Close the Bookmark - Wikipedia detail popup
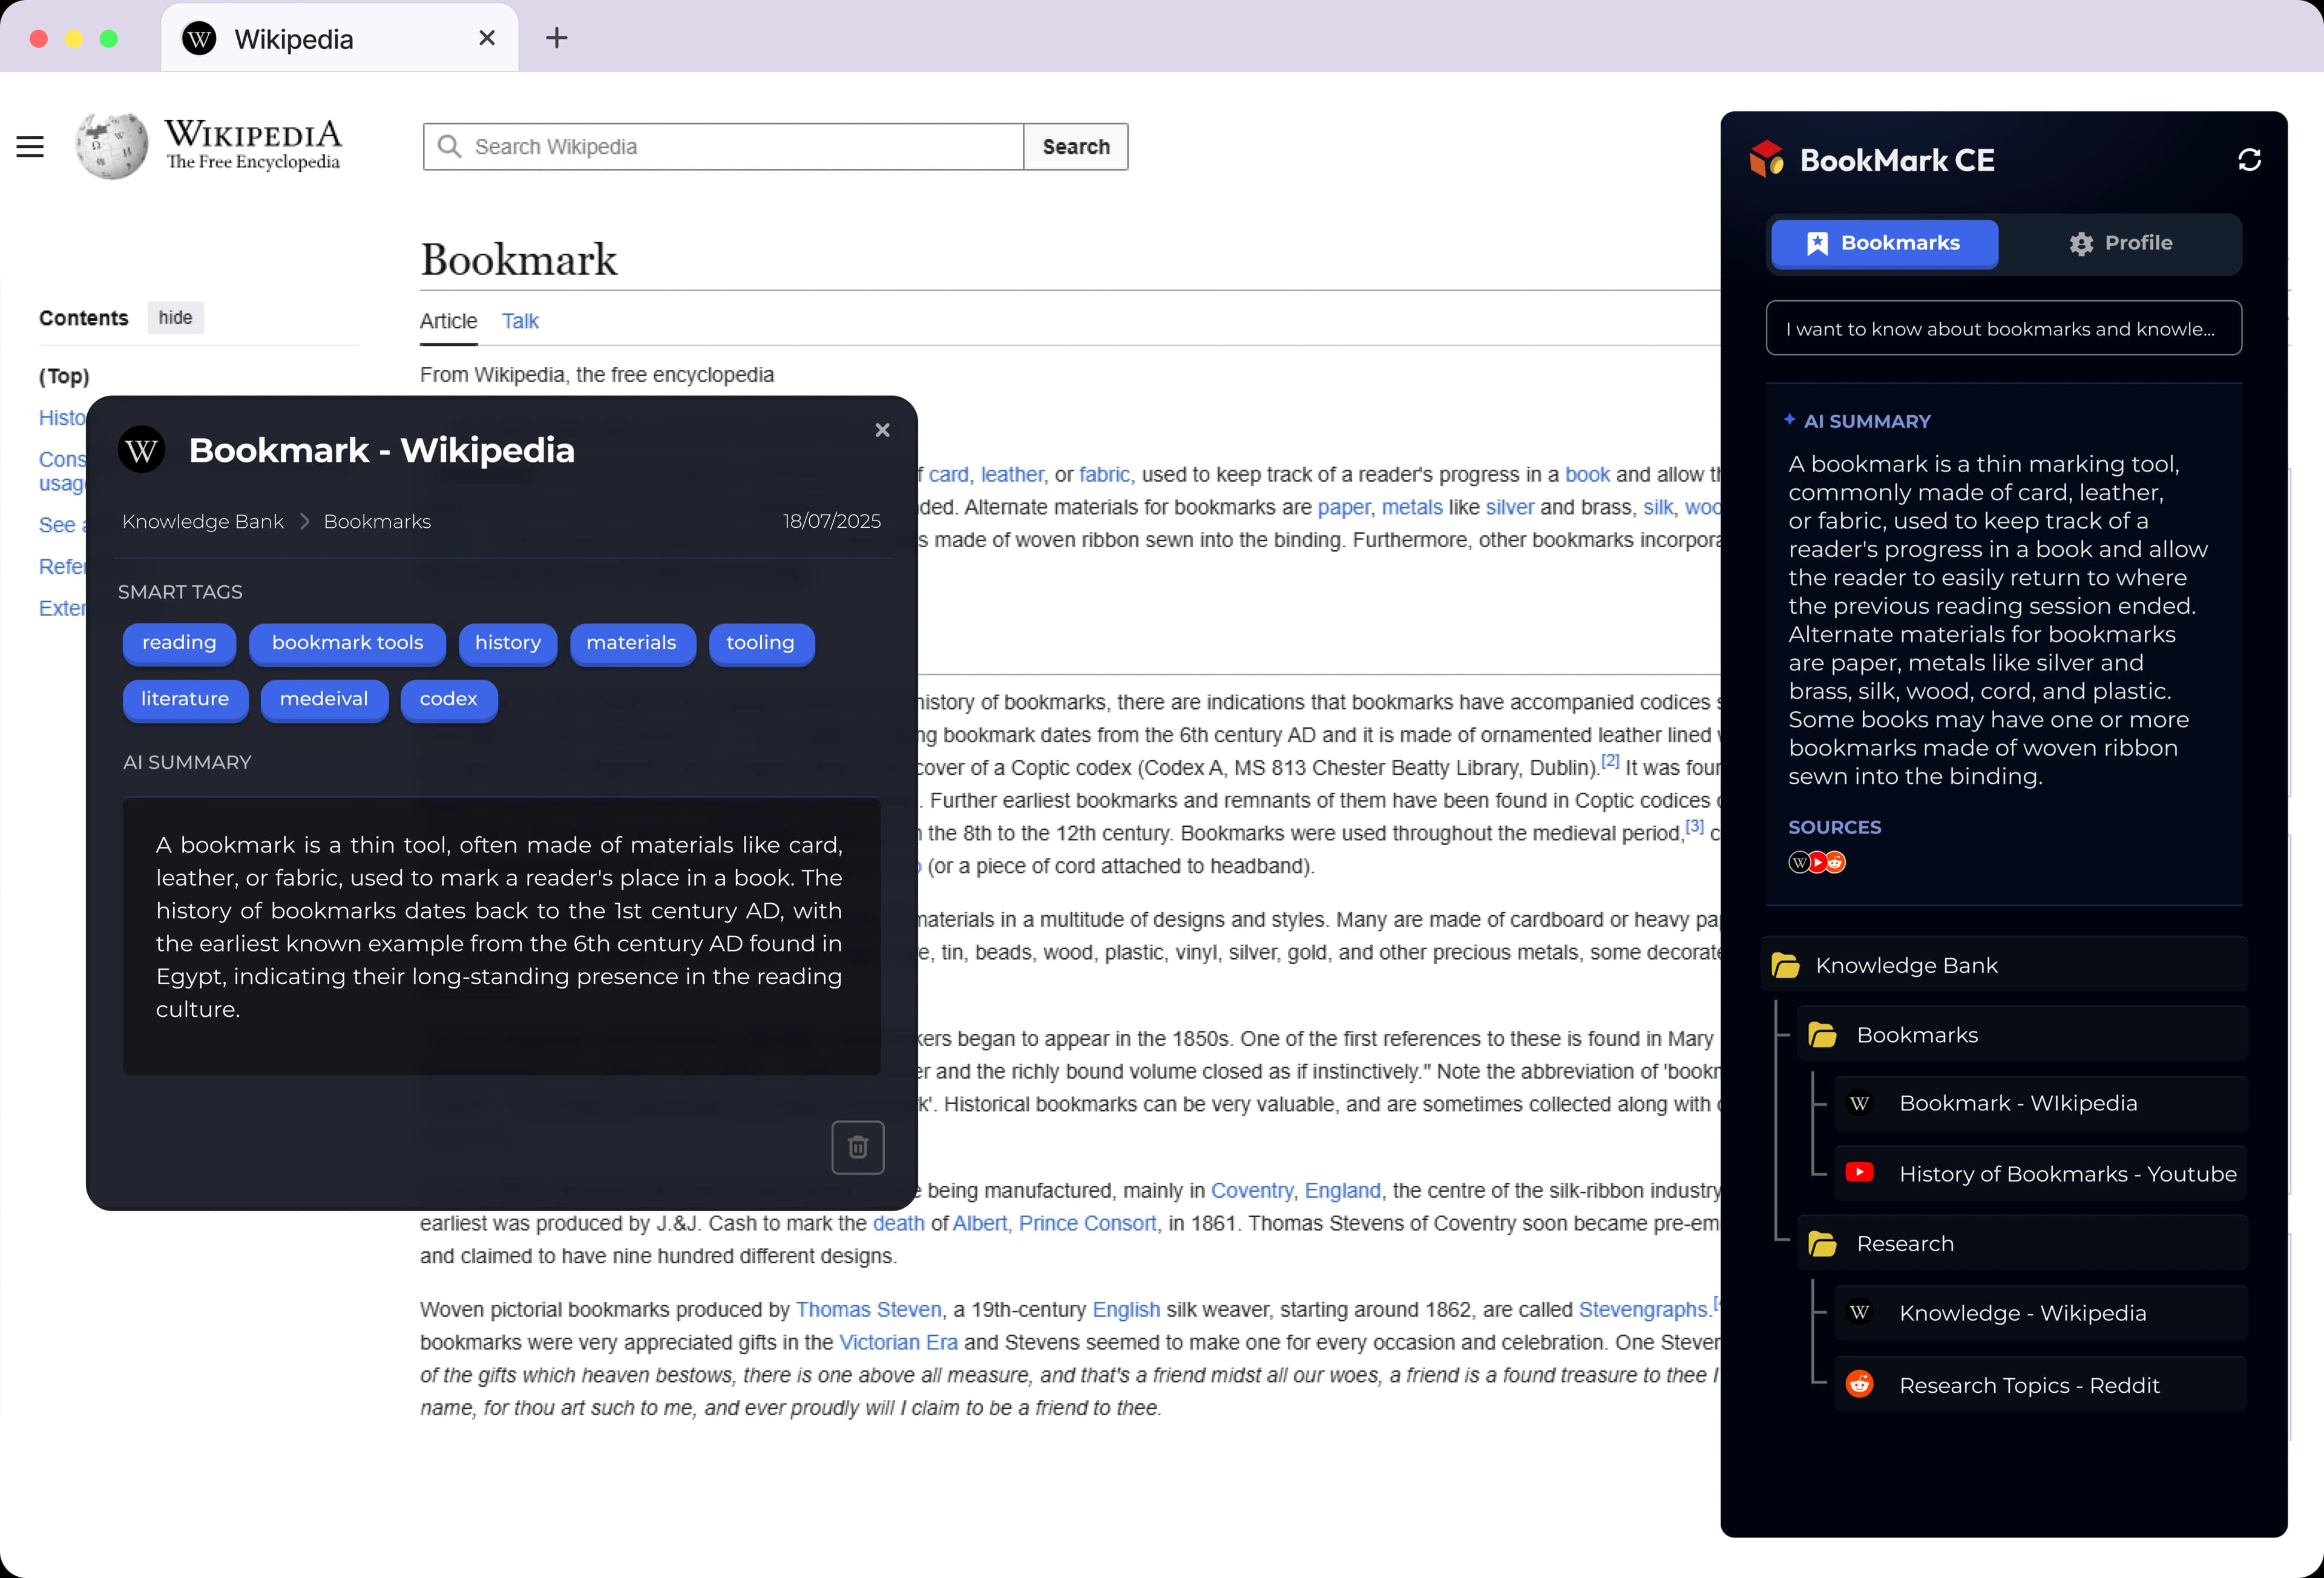 pyautogui.click(x=882, y=430)
